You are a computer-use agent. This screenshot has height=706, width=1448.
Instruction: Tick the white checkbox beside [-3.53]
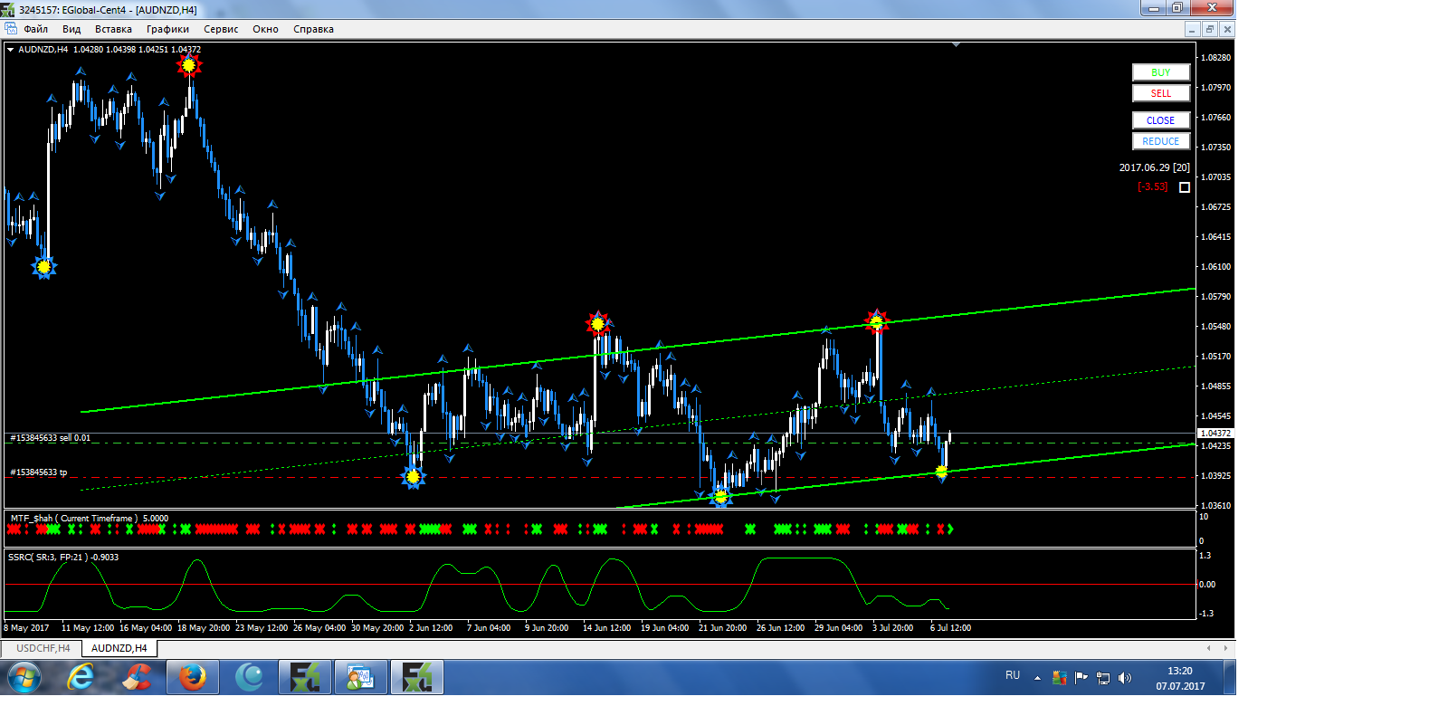tap(1185, 187)
